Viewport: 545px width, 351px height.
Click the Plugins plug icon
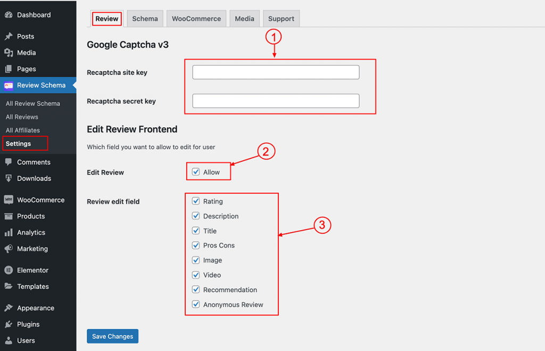pyautogui.click(x=9, y=324)
